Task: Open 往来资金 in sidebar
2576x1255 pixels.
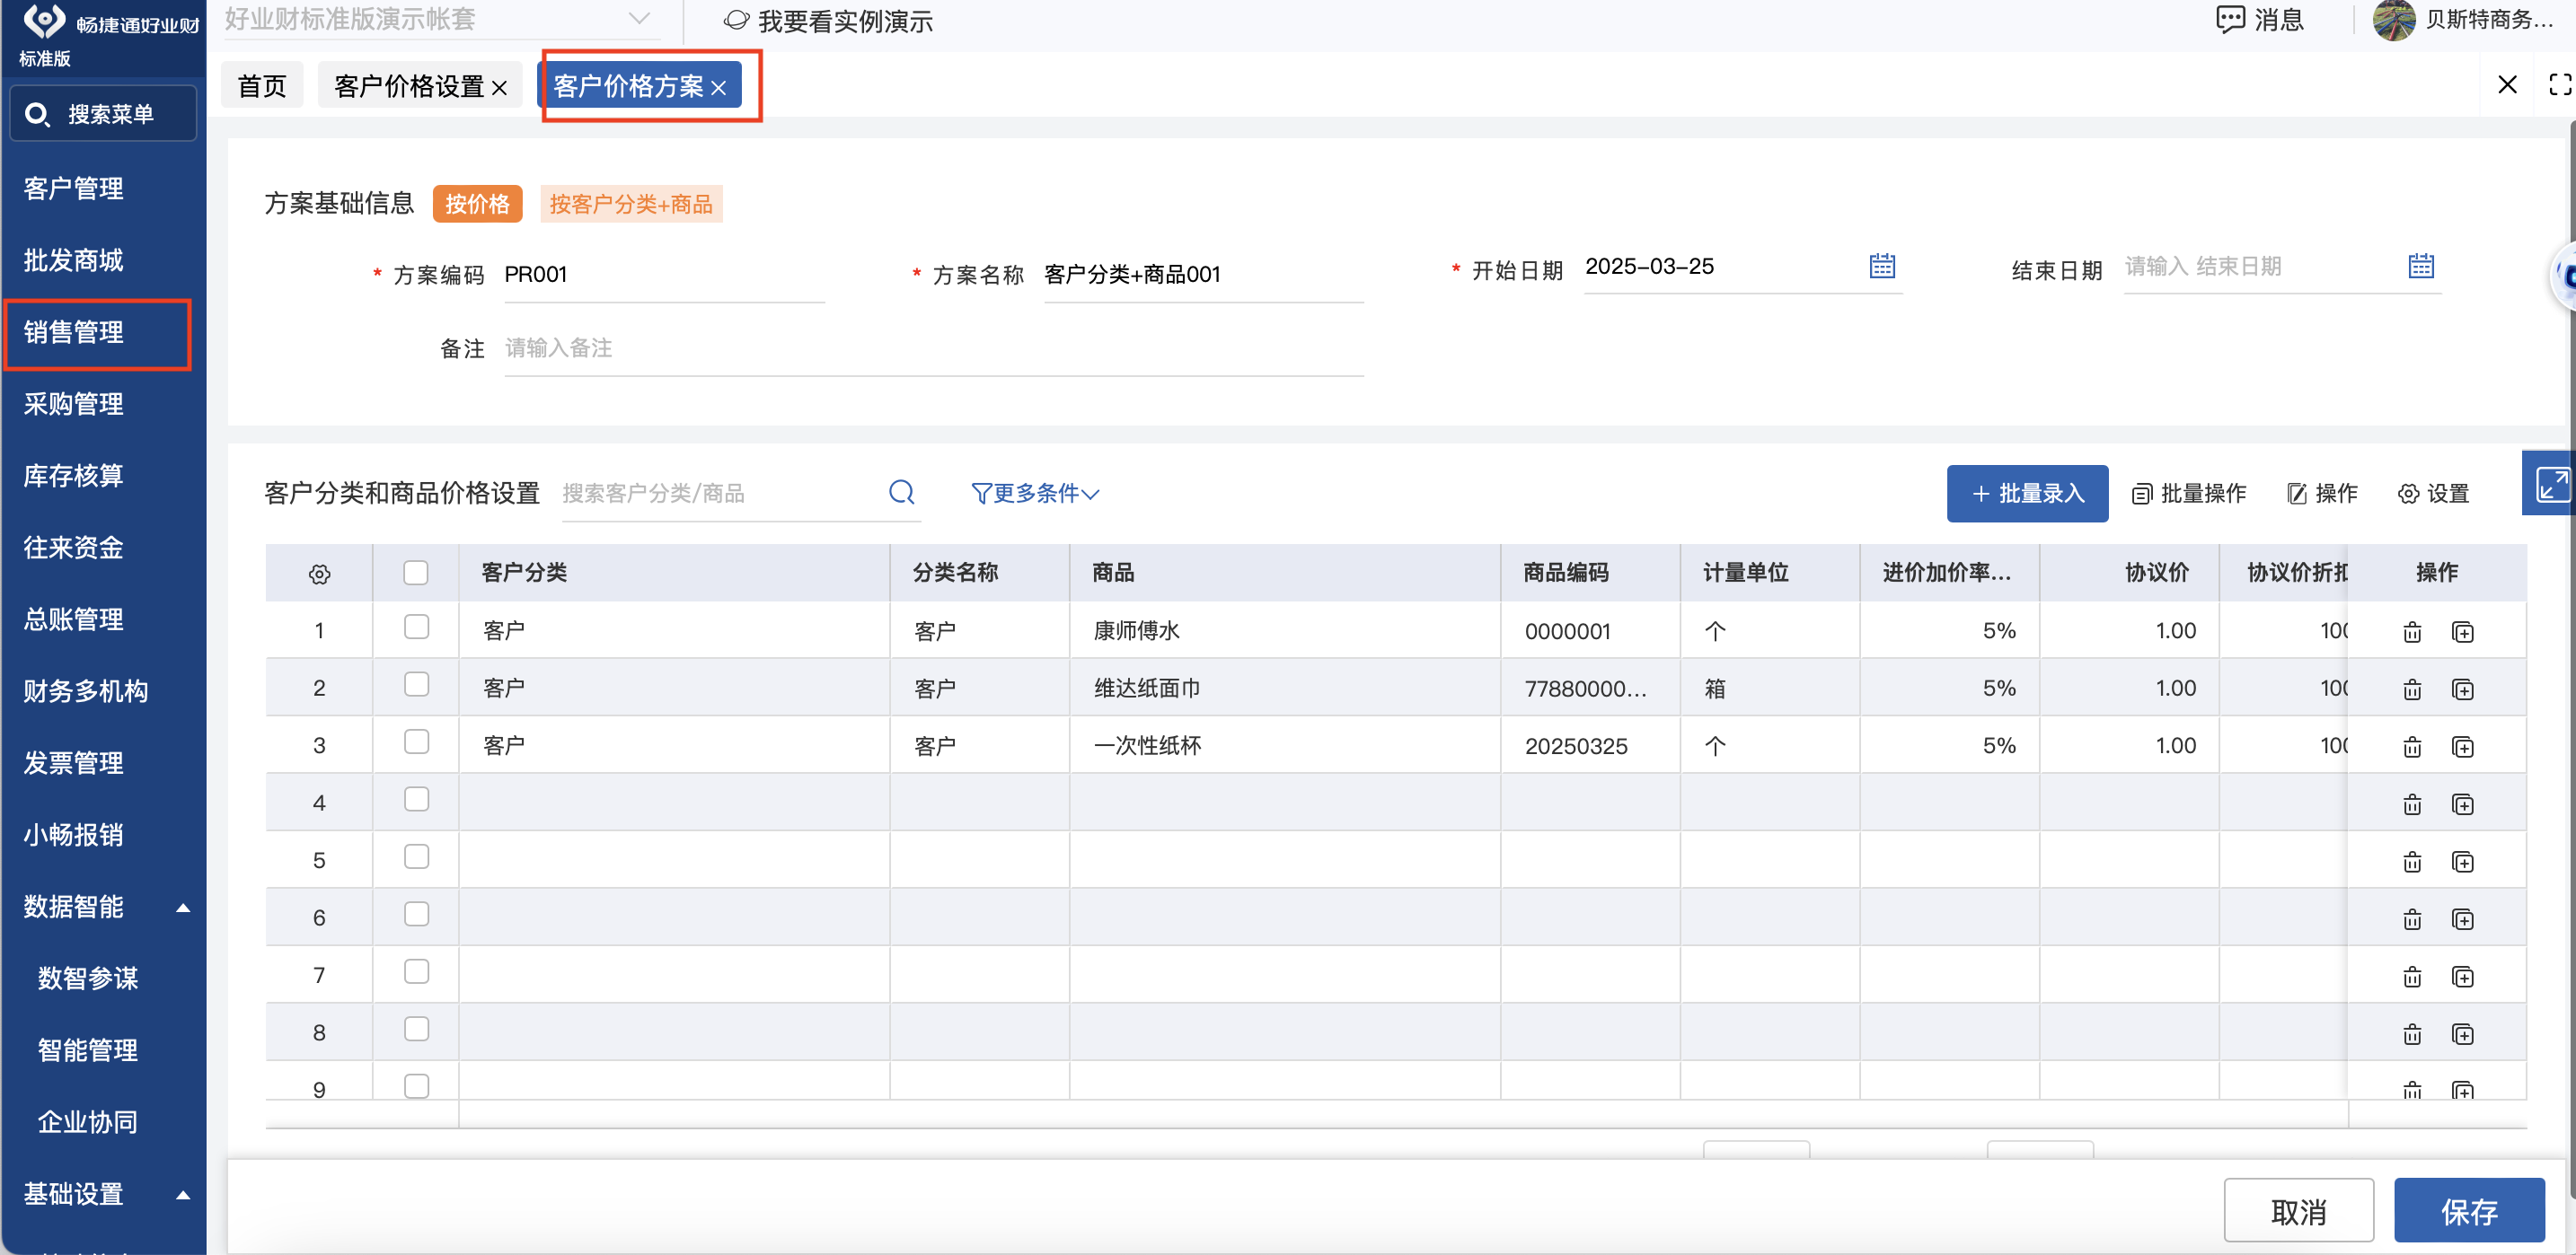Action: pos(74,549)
